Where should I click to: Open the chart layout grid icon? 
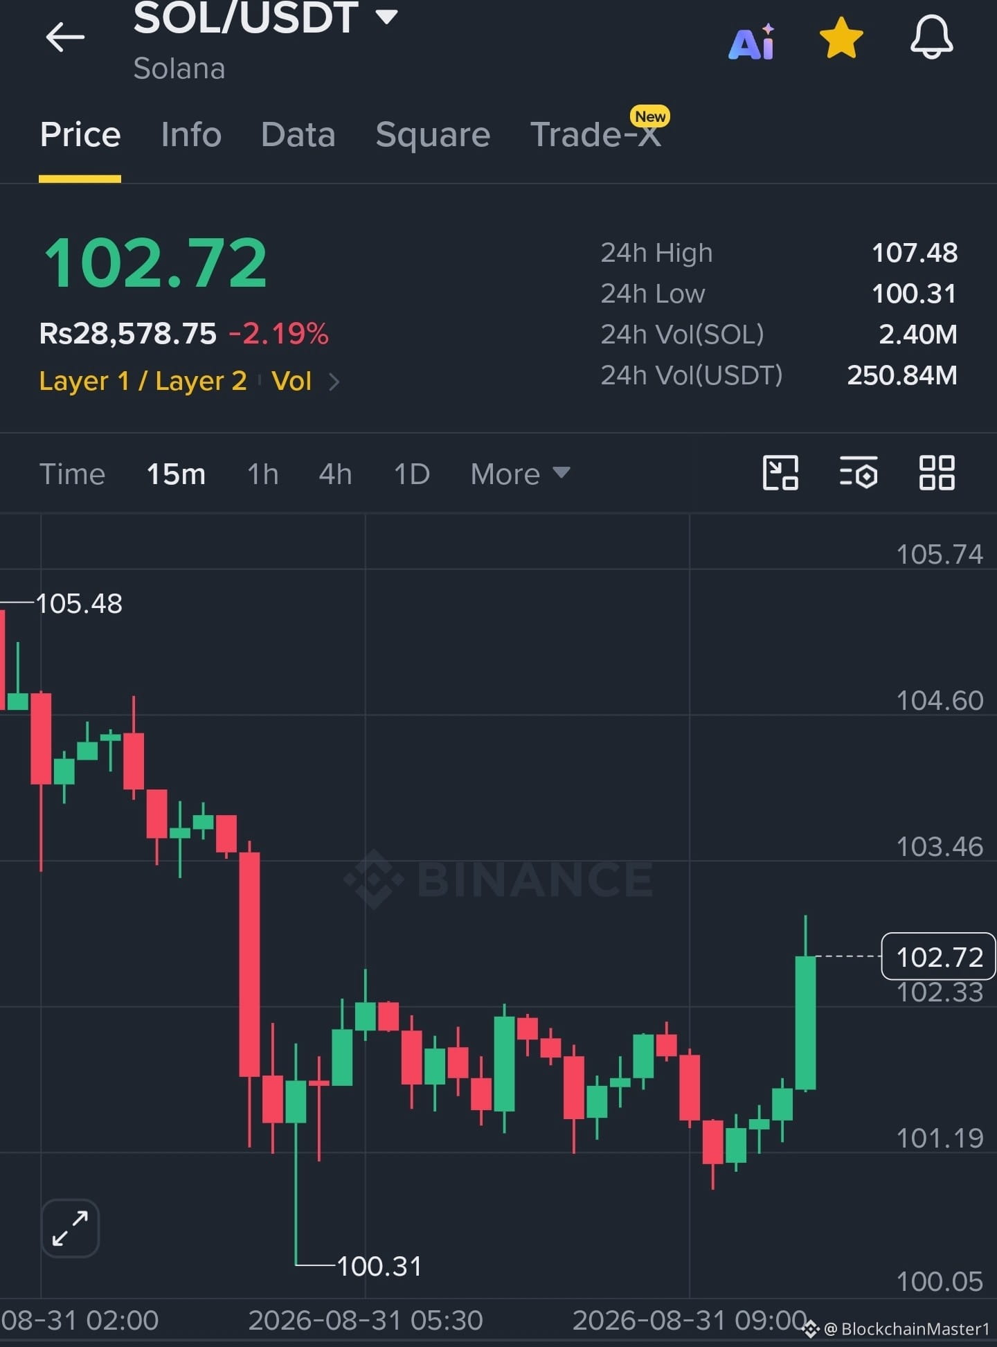[x=937, y=473]
